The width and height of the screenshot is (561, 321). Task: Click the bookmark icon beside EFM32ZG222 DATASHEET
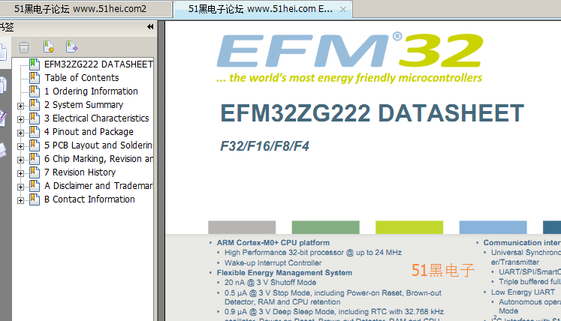(35, 64)
